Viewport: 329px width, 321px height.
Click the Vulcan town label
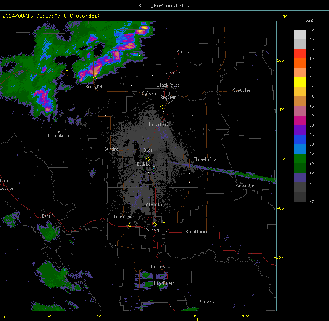tap(207, 302)
